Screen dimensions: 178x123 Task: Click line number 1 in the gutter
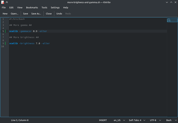point(3,19)
